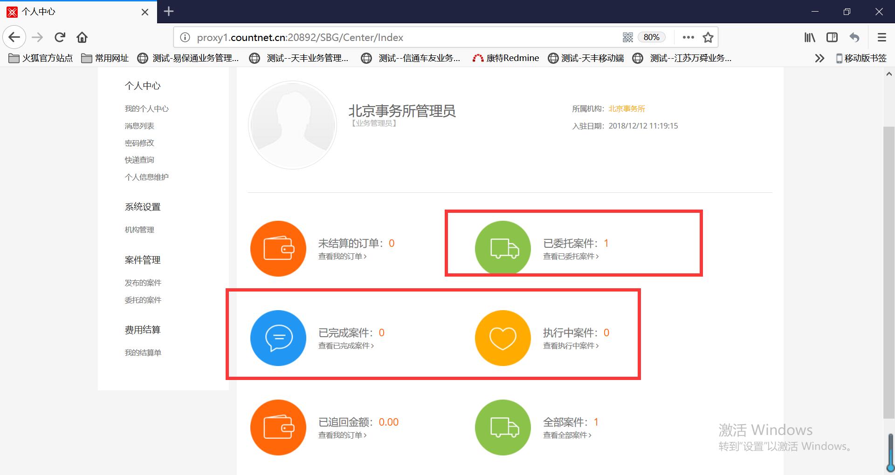Click the green truck icon for 全部案件
Screen dimensions: 895x475
point(503,427)
